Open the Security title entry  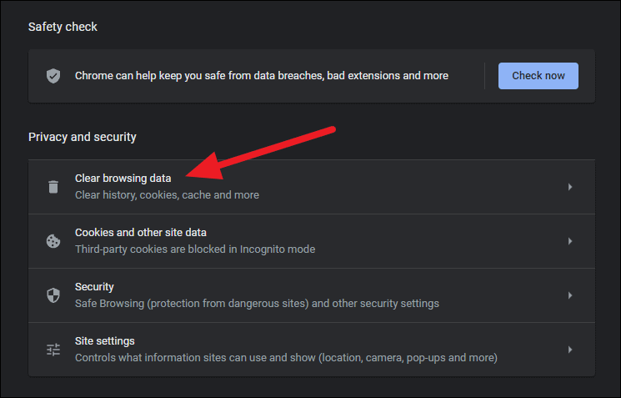pos(94,286)
